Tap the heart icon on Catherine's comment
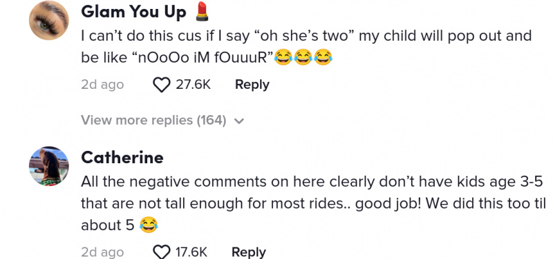Viewport: 553px width, 259px height. click(x=162, y=251)
